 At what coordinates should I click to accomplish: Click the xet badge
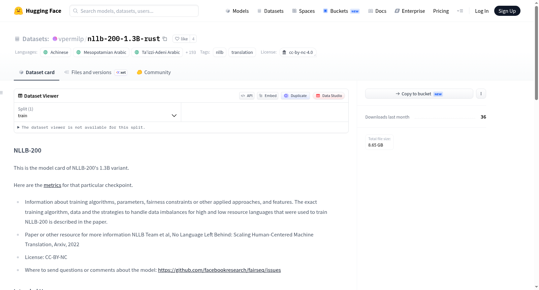[121, 72]
